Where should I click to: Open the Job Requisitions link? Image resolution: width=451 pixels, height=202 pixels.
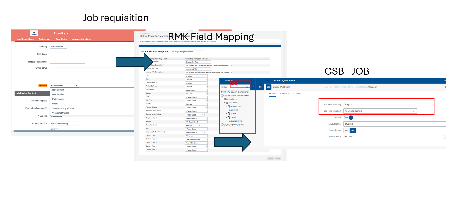[x=25, y=39]
